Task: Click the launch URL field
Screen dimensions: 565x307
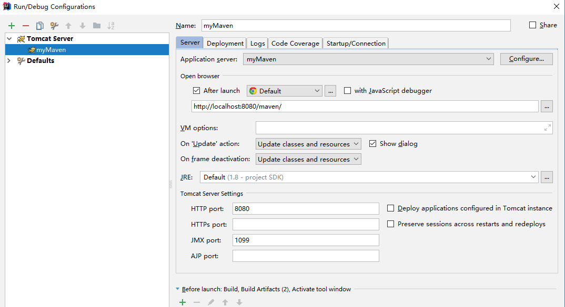Action: (365, 107)
